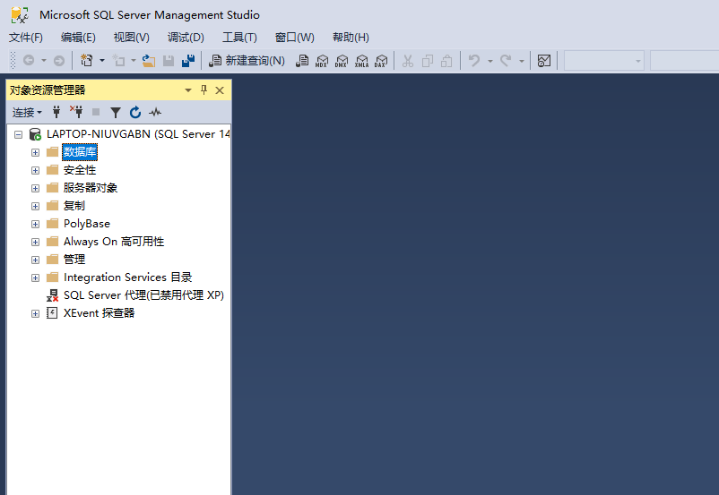This screenshot has width=719, height=495.
Task: Open the 文件(F) menu
Action: click(26, 37)
